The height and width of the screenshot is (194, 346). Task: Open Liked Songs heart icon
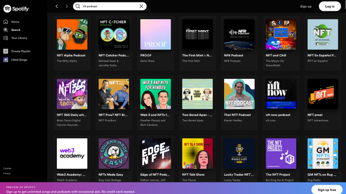click(x=5, y=60)
